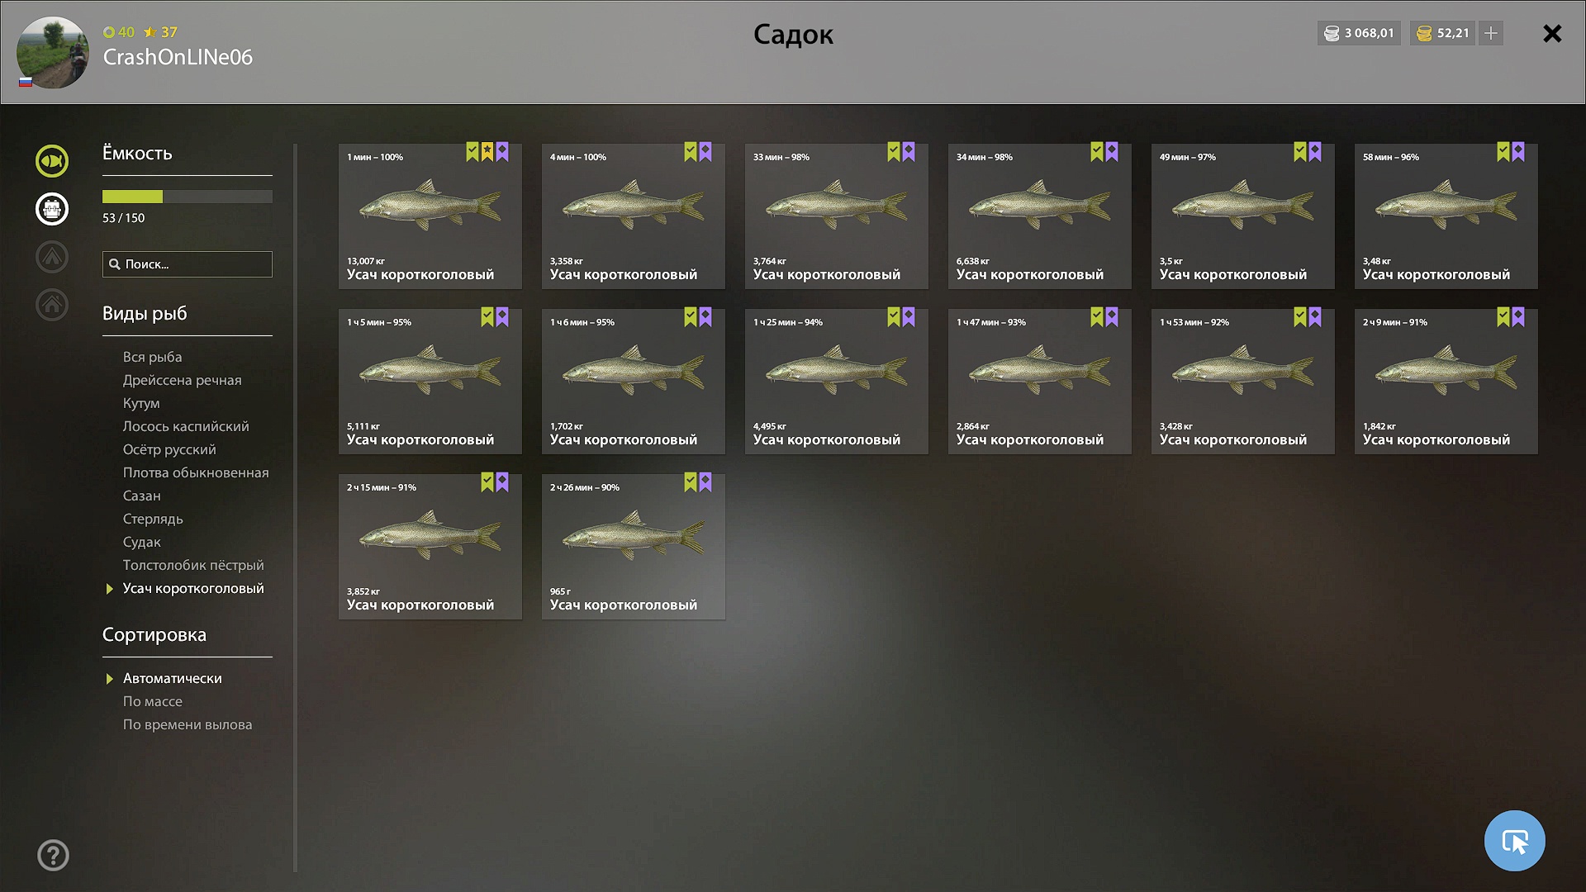Viewport: 1586px width, 892px height.
Task: Click player name CrashOnLINe06
Action: (x=178, y=57)
